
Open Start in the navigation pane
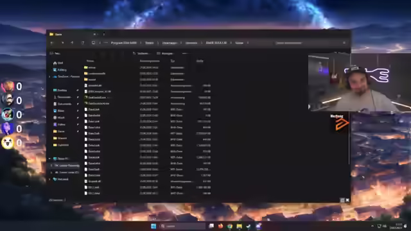pos(58,63)
